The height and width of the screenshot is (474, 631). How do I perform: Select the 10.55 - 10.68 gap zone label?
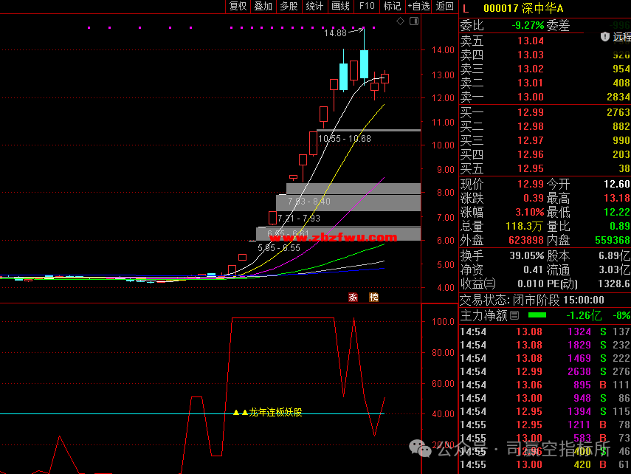tap(345, 139)
